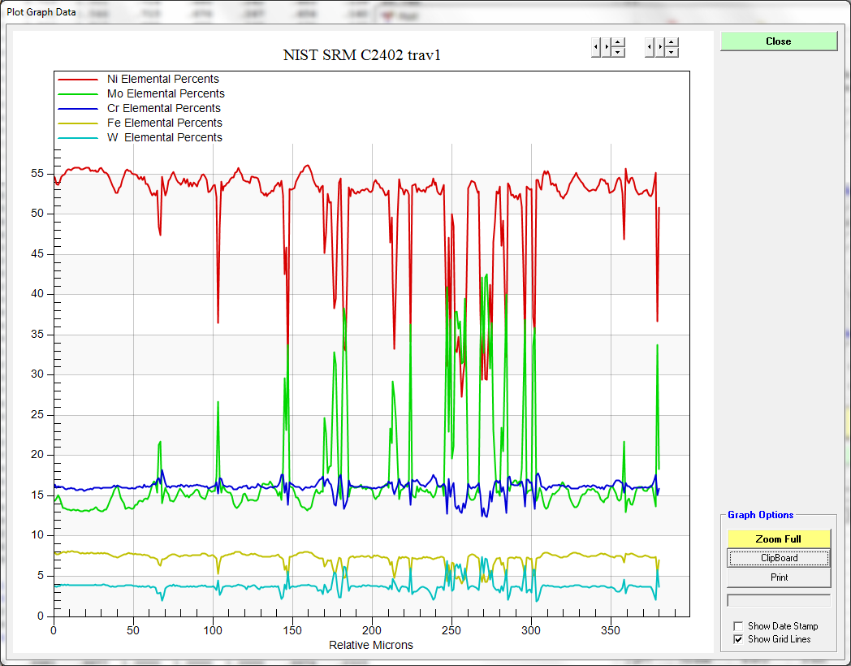Viewport: 851px width, 666px height.
Task: Click the graph title NIST SRM C2402 trav1
Action: tap(361, 55)
